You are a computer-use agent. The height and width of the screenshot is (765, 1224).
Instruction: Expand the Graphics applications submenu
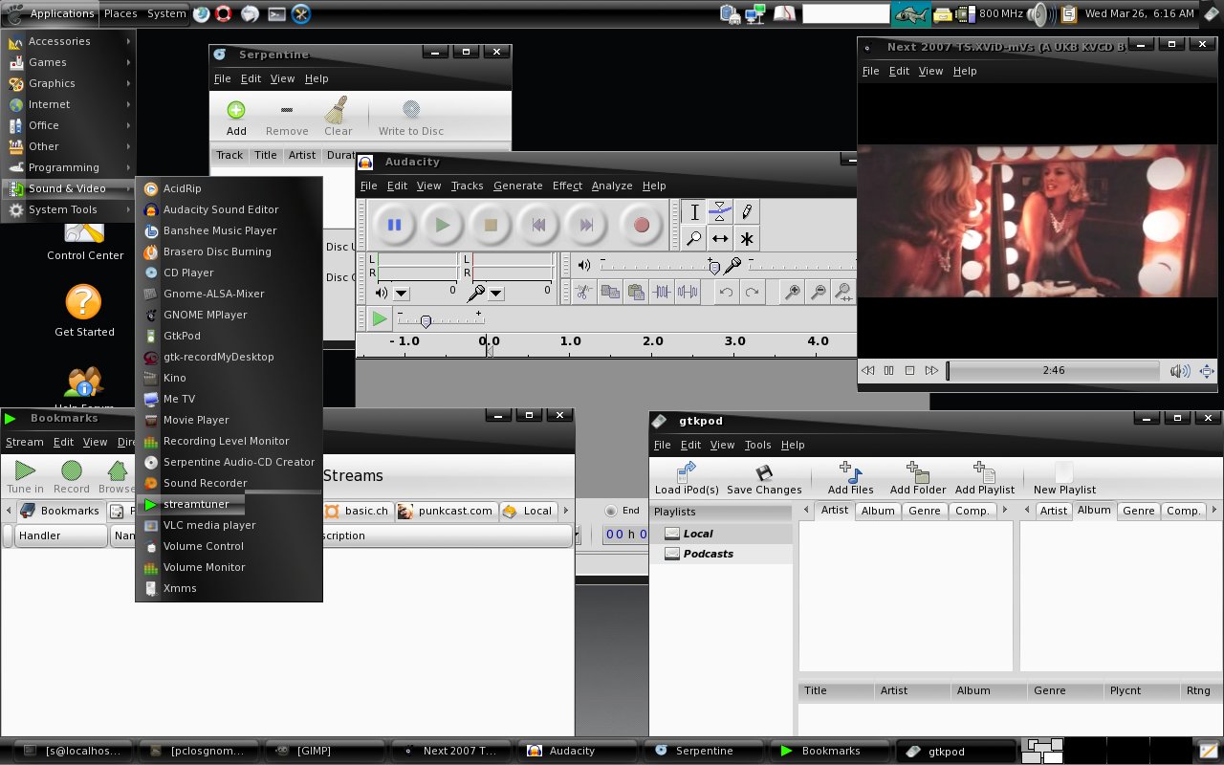tap(69, 83)
